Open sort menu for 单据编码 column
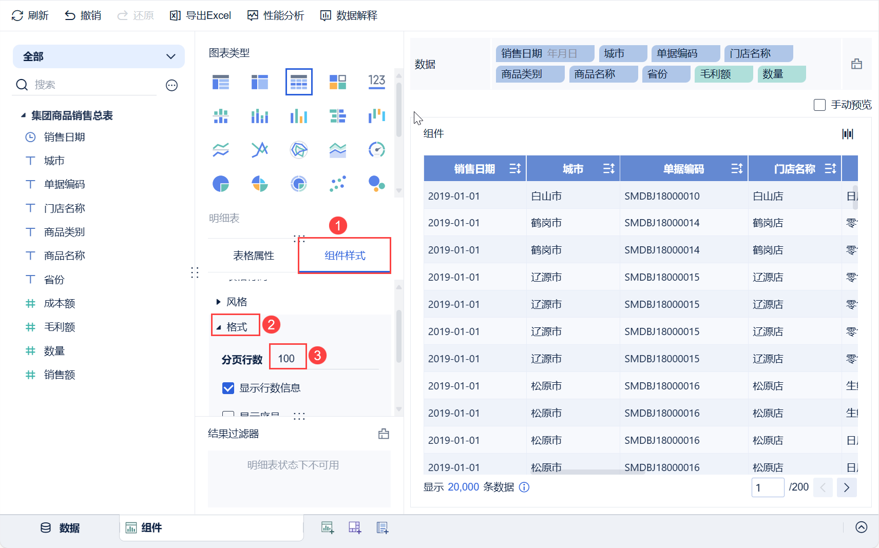Screen dimensions: 879x548 (737, 169)
